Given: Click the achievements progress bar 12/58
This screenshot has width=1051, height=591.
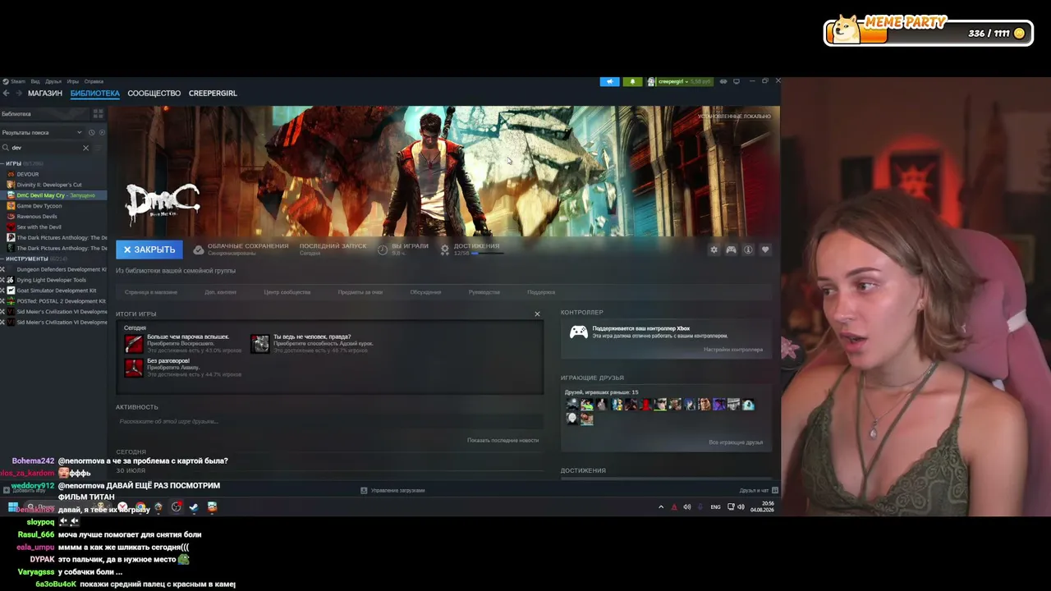Looking at the screenshot, I should coord(488,254).
